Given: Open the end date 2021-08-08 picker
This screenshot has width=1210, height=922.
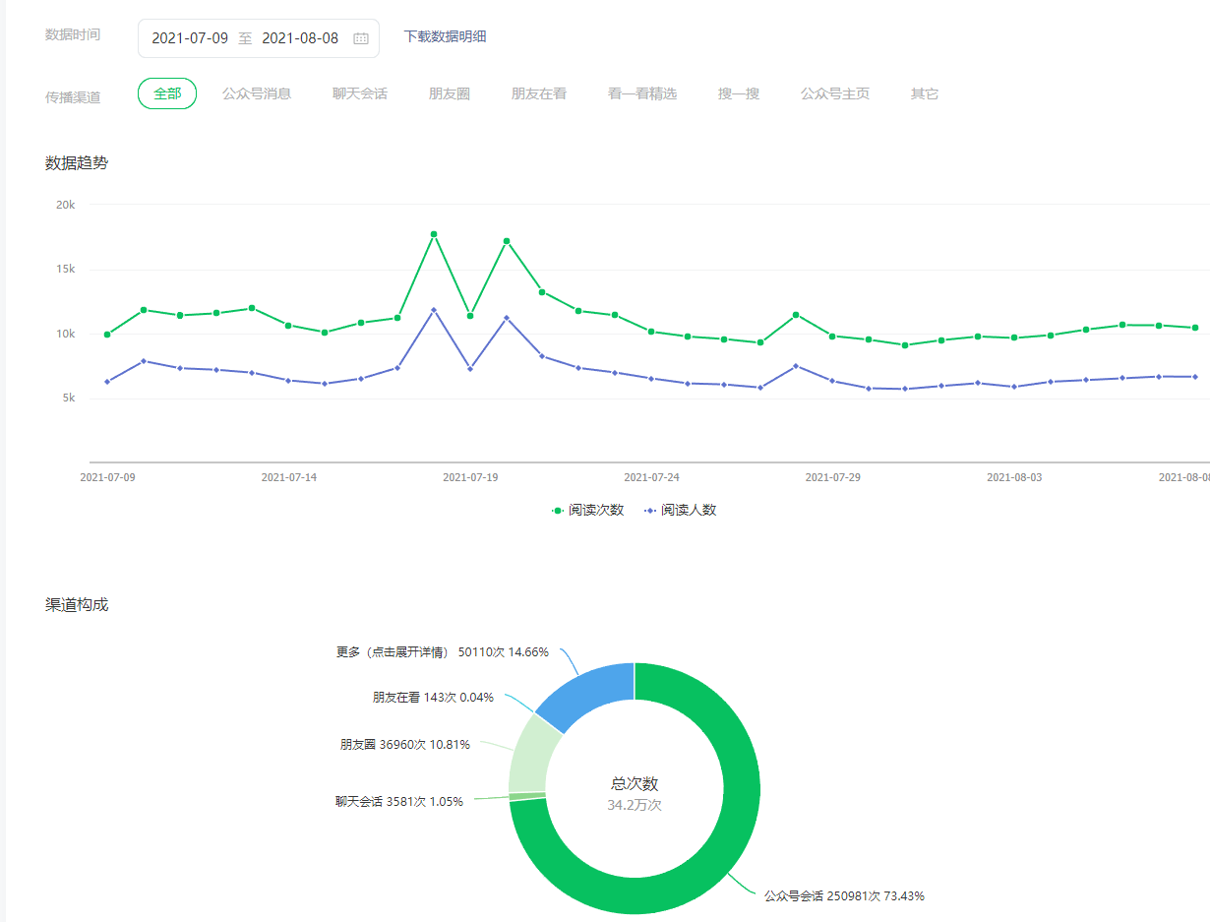Looking at the screenshot, I should pos(300,38).
